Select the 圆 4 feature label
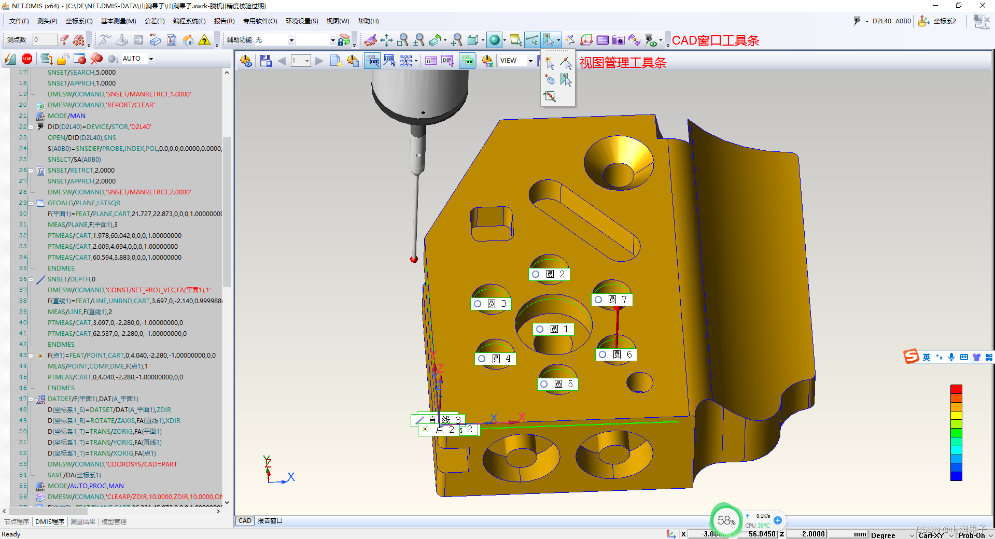 coord(495,359)
